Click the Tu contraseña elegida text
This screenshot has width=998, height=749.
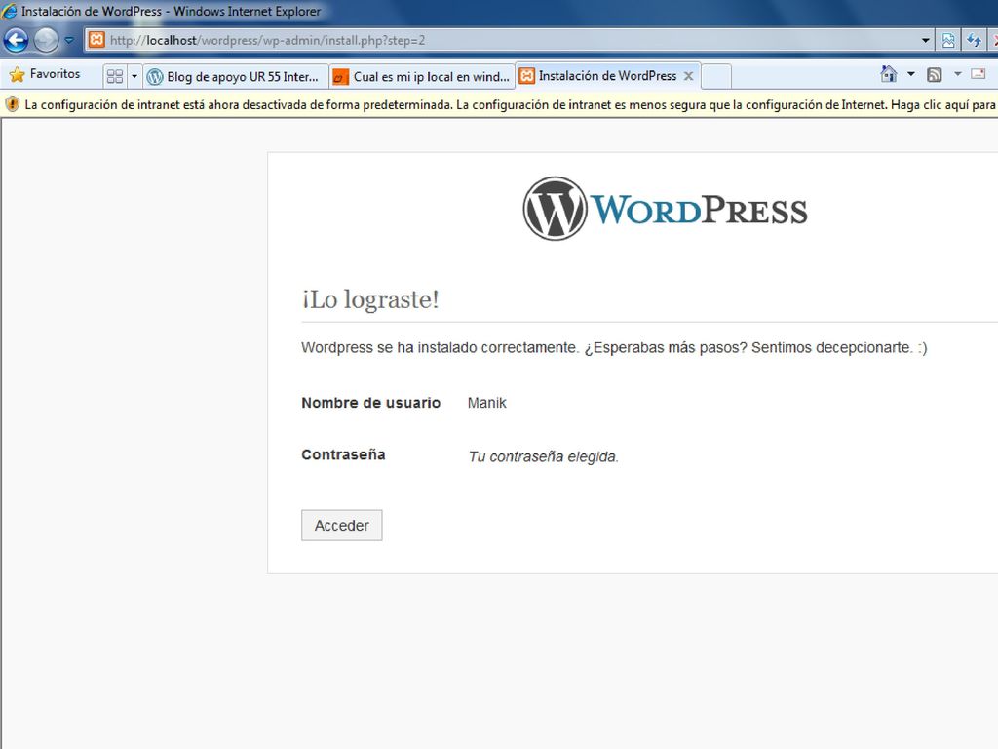click(544, 456)
